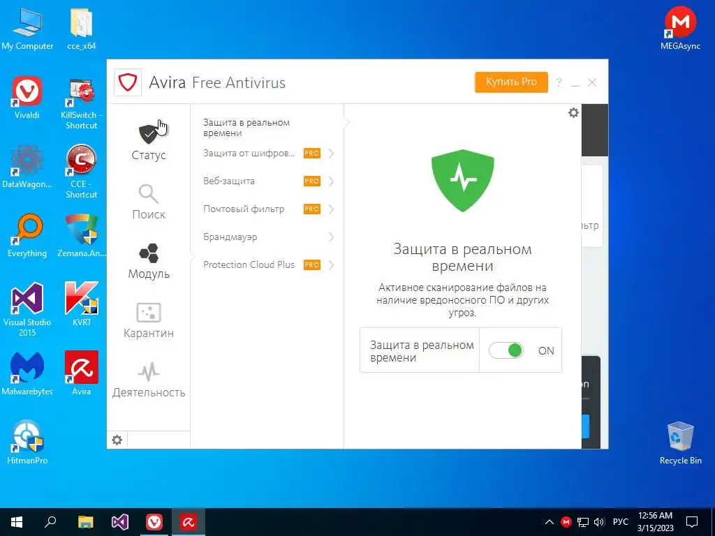Select KillSwitch - Shortcut desktop icon
715x536 pixels.
click(81, 103)
